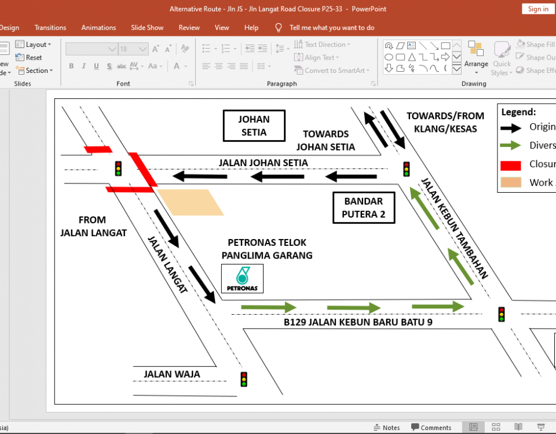Toggle Bold text formatting
556x434 pixels.
[x=71, y=66]
